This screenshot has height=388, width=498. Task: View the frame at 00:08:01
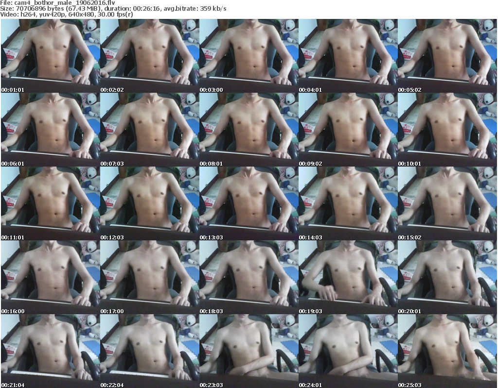pyautogui.click(x=249, y=130)
